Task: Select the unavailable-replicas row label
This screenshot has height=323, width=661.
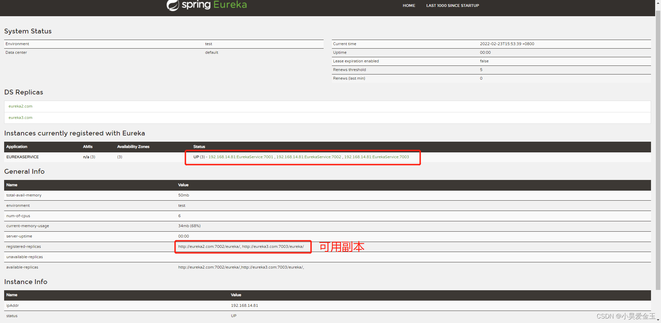Action: coord(24,257)
